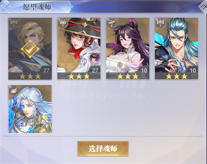207x164 pixels.
Task: Click the 愿望魂师 title header
Action: pyautogui.click(x=37, y=7)
